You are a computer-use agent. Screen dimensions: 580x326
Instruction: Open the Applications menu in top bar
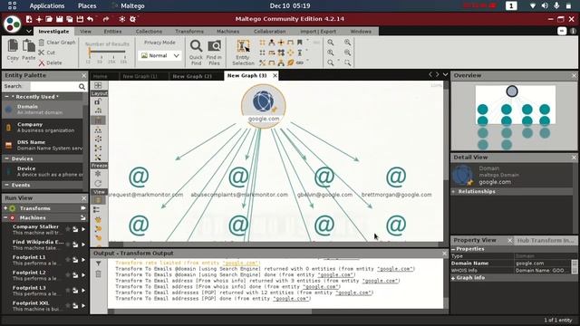point(47,6)
